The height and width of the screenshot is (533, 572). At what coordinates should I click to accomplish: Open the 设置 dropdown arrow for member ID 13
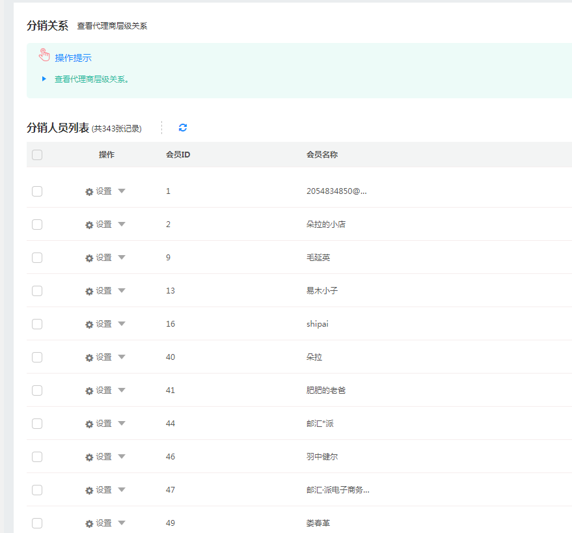pos(122,291)
